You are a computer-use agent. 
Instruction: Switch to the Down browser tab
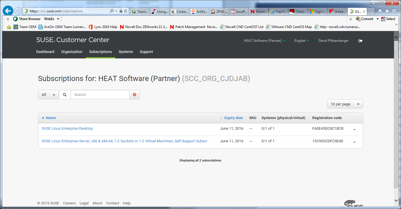click(x=259, y=11)
